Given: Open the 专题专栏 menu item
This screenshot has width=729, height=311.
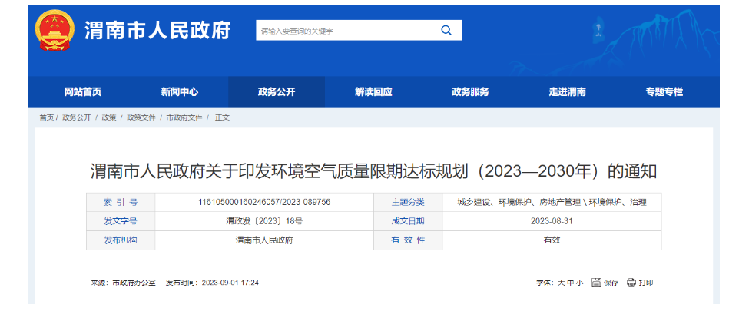Looking at the screenshot, I should [x=664, y=92].
